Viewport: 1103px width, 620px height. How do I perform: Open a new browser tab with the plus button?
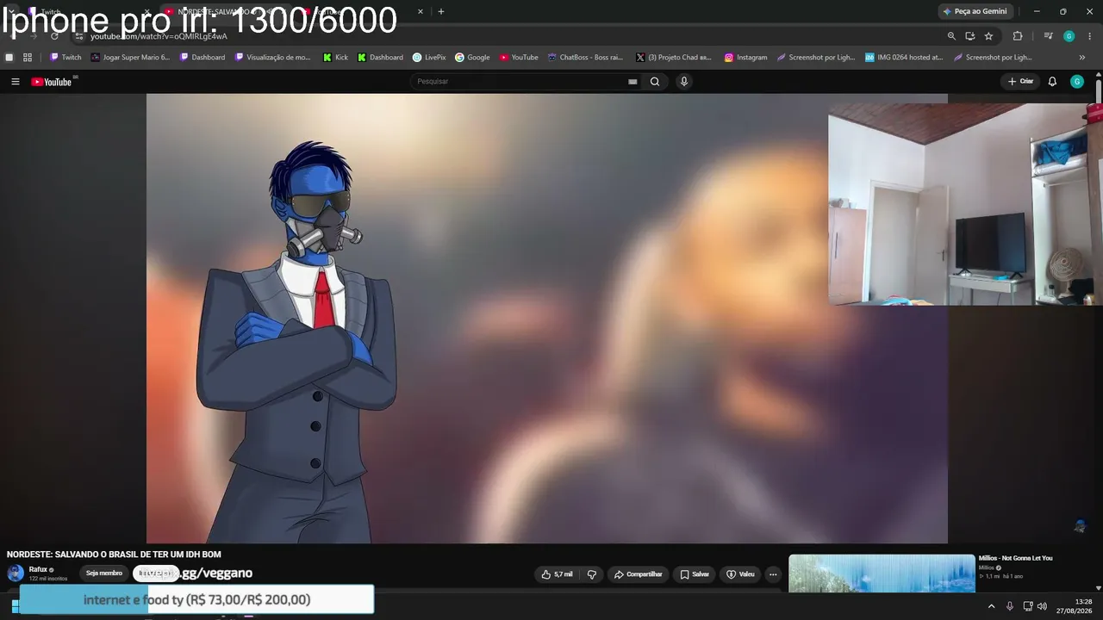point(441,11)
